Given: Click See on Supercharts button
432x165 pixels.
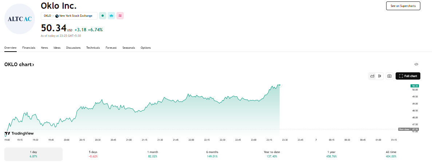Looking at the screenshot, I should (403, 6).
